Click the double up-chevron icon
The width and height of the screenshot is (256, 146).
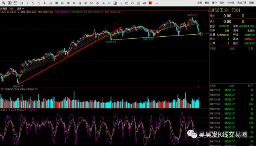[x=103, y=3]
